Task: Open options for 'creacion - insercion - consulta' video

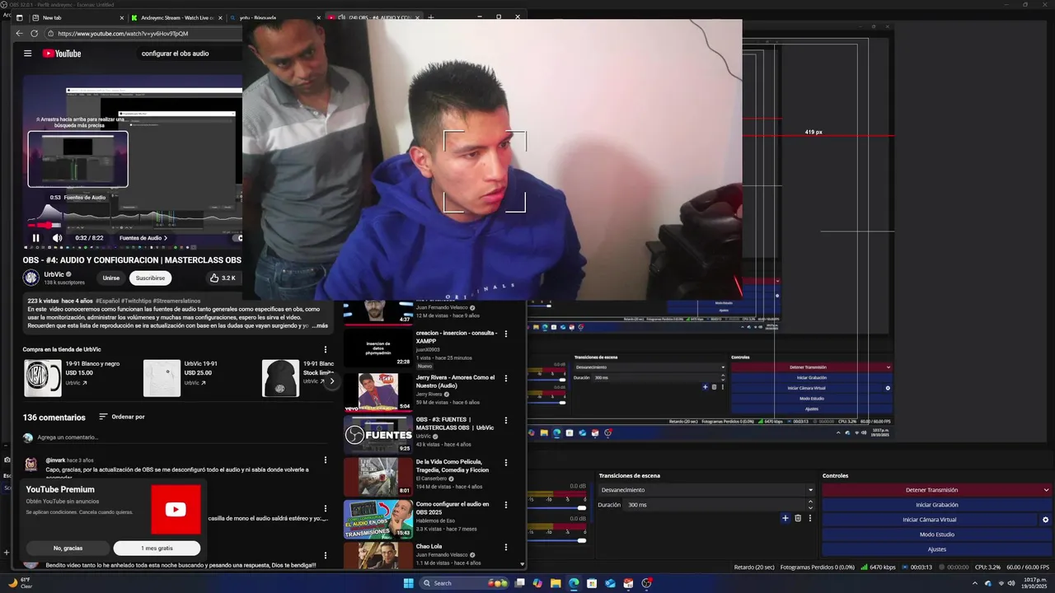Action: point(506,334)
